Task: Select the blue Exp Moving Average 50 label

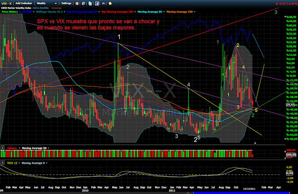Action: point(82,12)
